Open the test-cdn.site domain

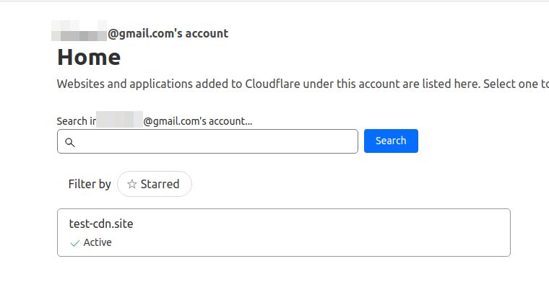101,224
